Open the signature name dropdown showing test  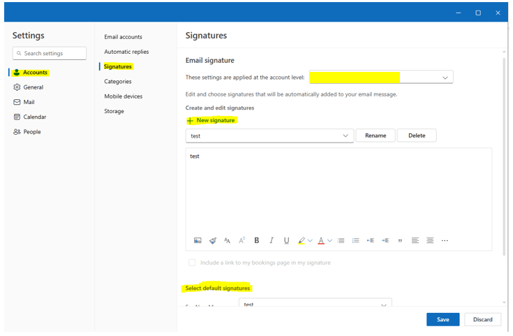coord(269,136)
